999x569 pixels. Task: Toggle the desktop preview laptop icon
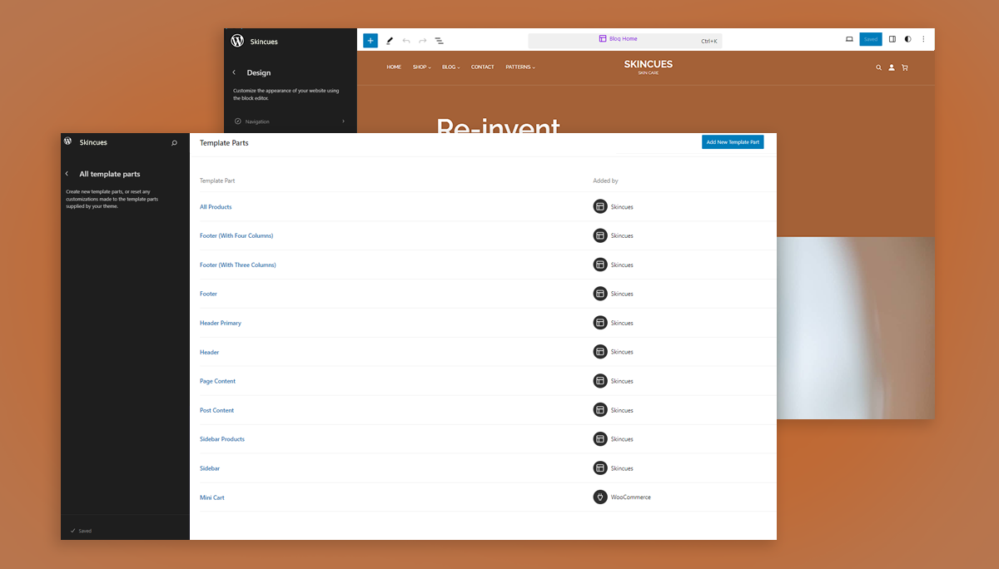tap(849, 38)
